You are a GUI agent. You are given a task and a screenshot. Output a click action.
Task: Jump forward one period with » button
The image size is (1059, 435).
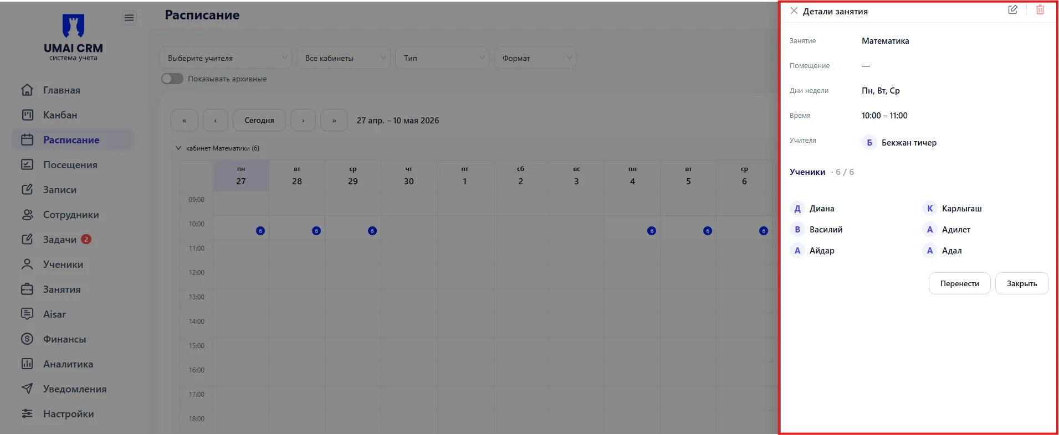coord(334,120)
